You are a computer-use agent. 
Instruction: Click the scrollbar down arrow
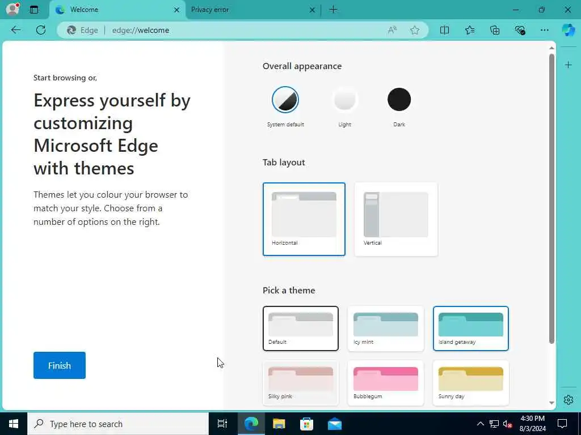(x=551, y=403)
